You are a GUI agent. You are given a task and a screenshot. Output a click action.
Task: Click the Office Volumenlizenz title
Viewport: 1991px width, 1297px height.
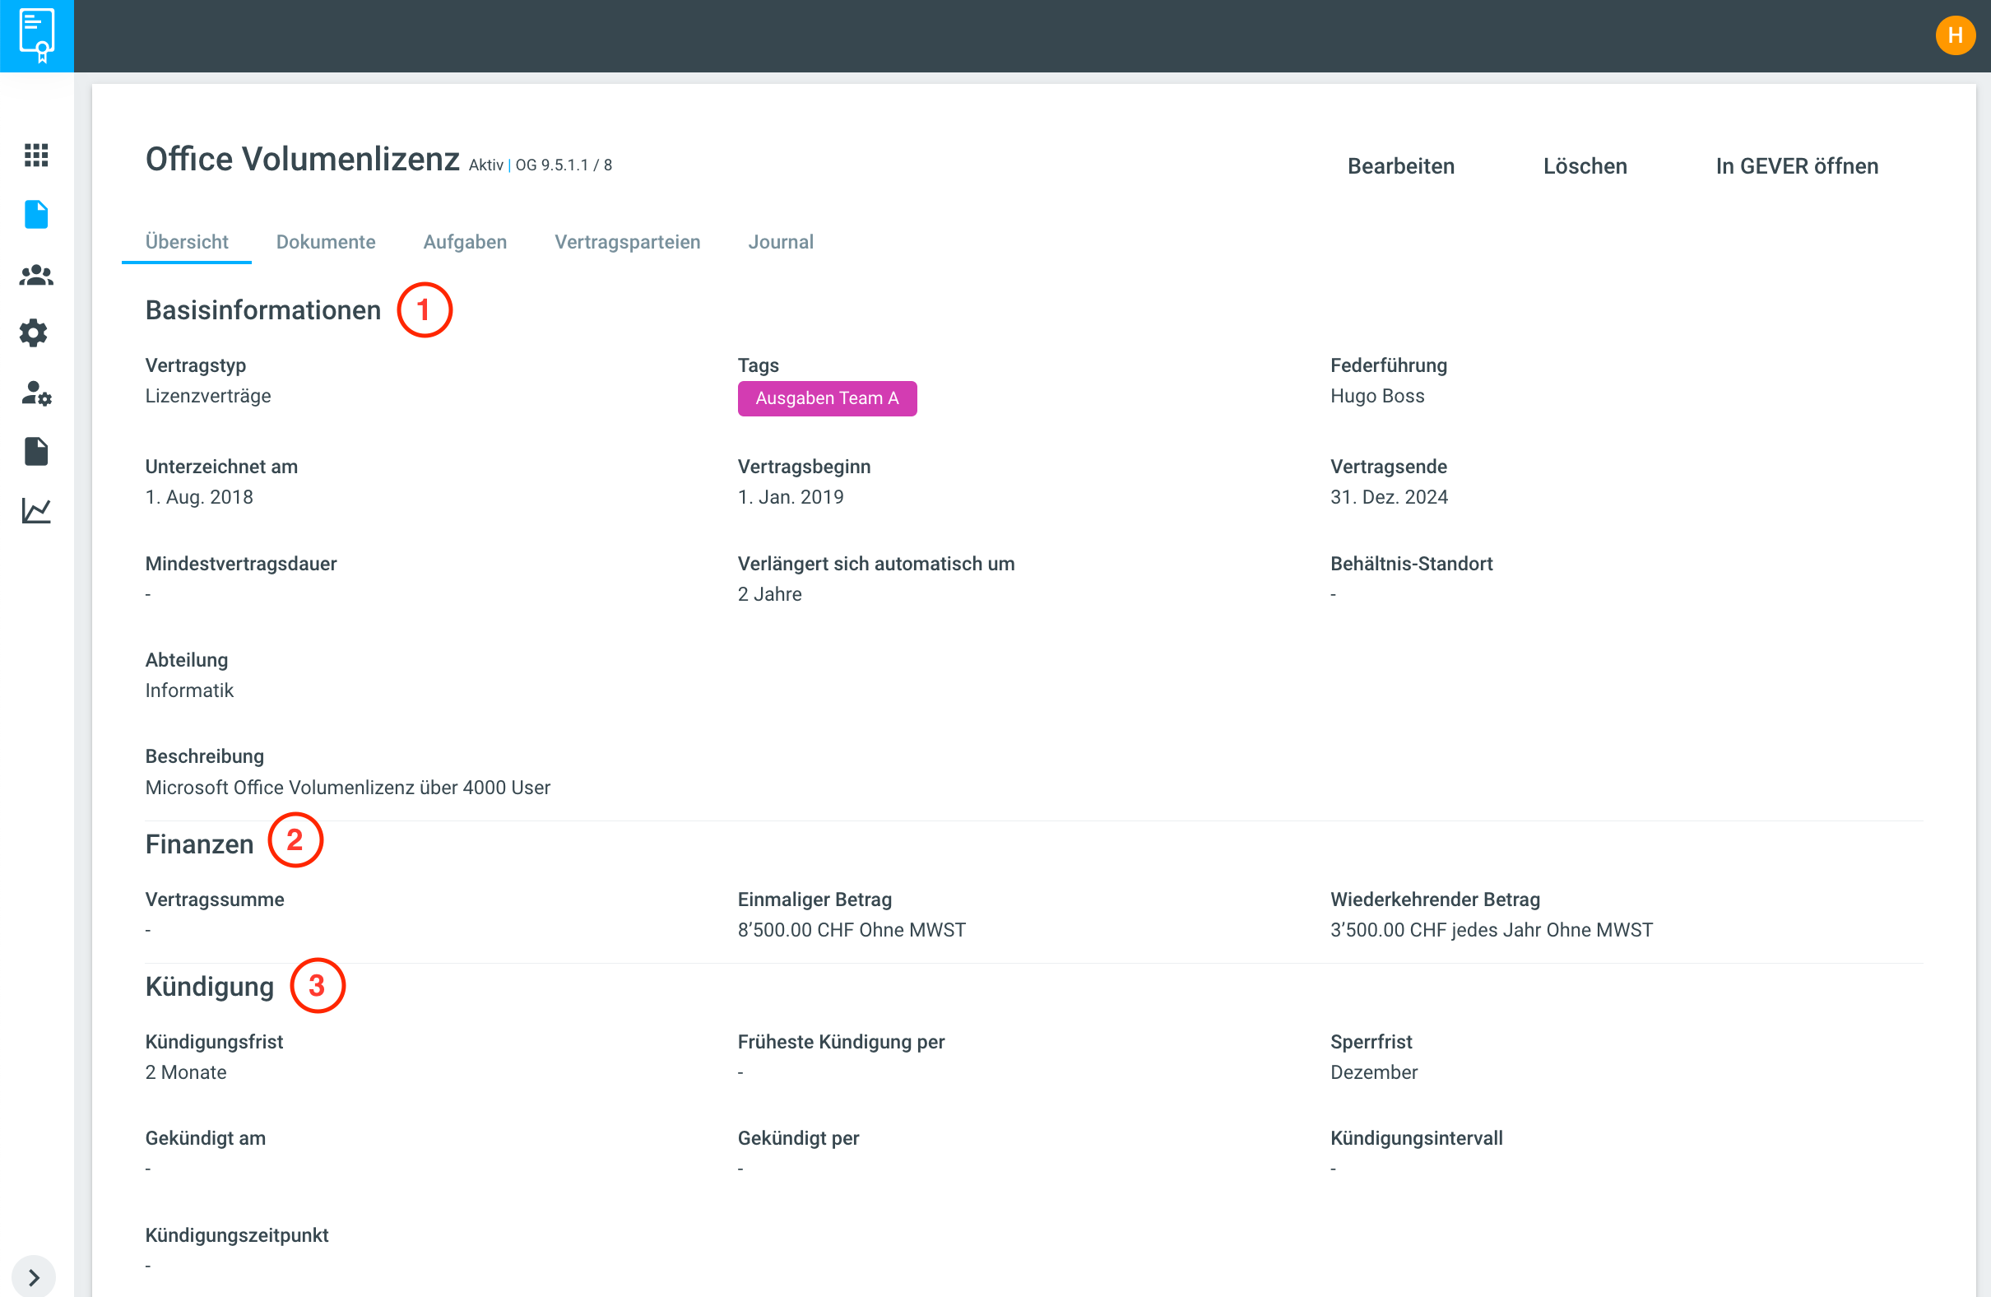(302, 159)
